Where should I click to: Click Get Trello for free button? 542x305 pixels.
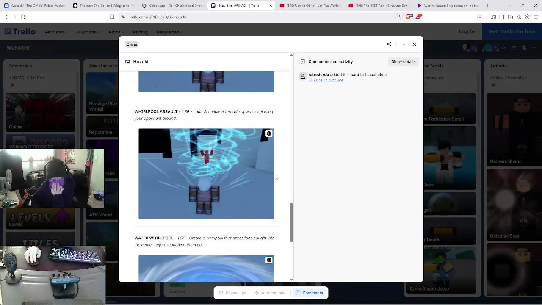click(x=512, y=31)
